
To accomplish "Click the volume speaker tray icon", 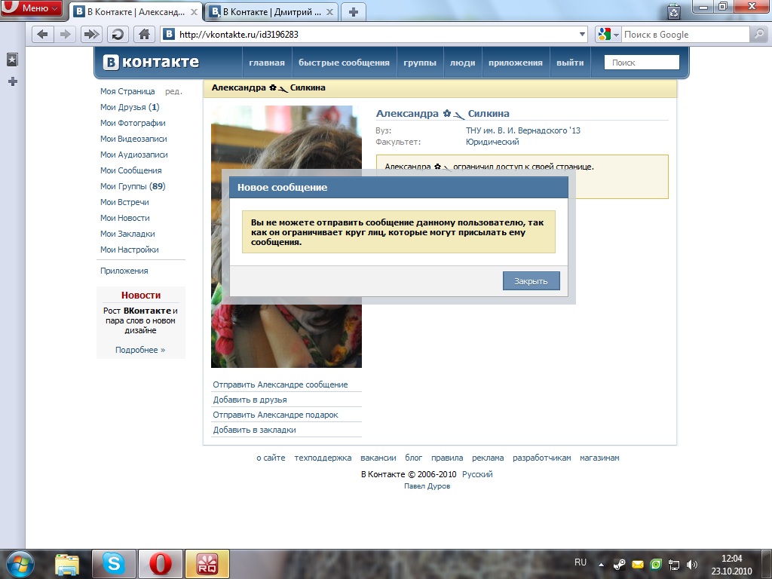I will [x=691, y=565].
